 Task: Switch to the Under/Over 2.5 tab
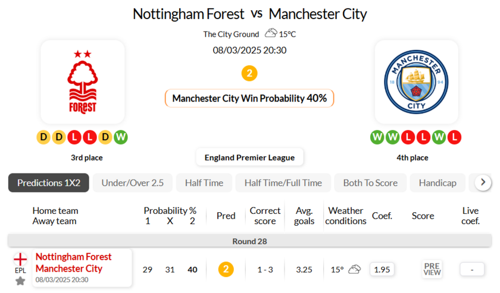click(x=132, y=182)
